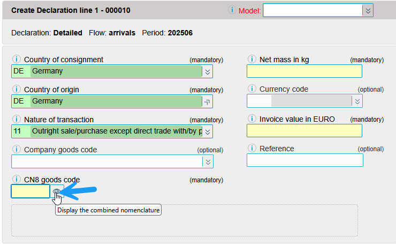The image size is (396, 244).
Task: Focus the Net mass in kg field
Action: point(304,71)
